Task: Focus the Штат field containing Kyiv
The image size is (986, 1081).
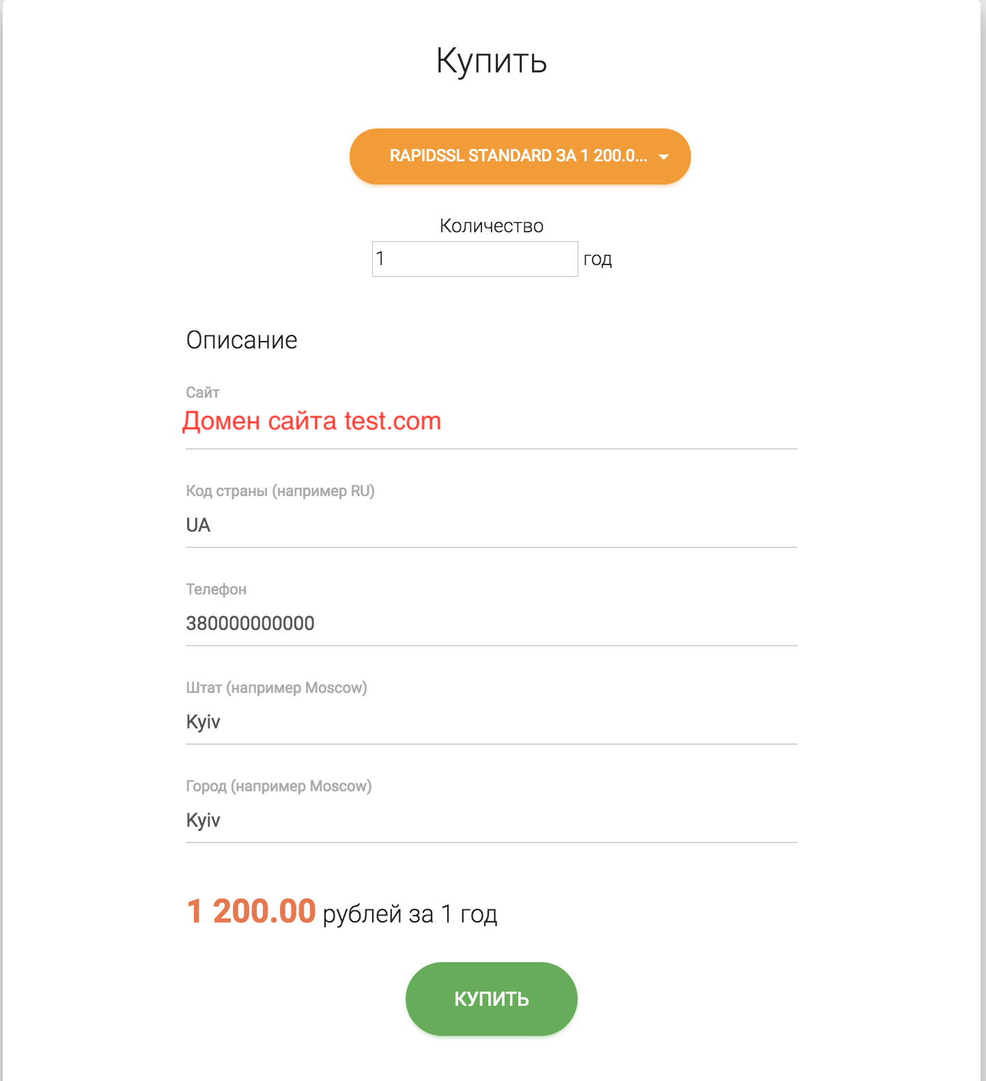Action: 492,722
